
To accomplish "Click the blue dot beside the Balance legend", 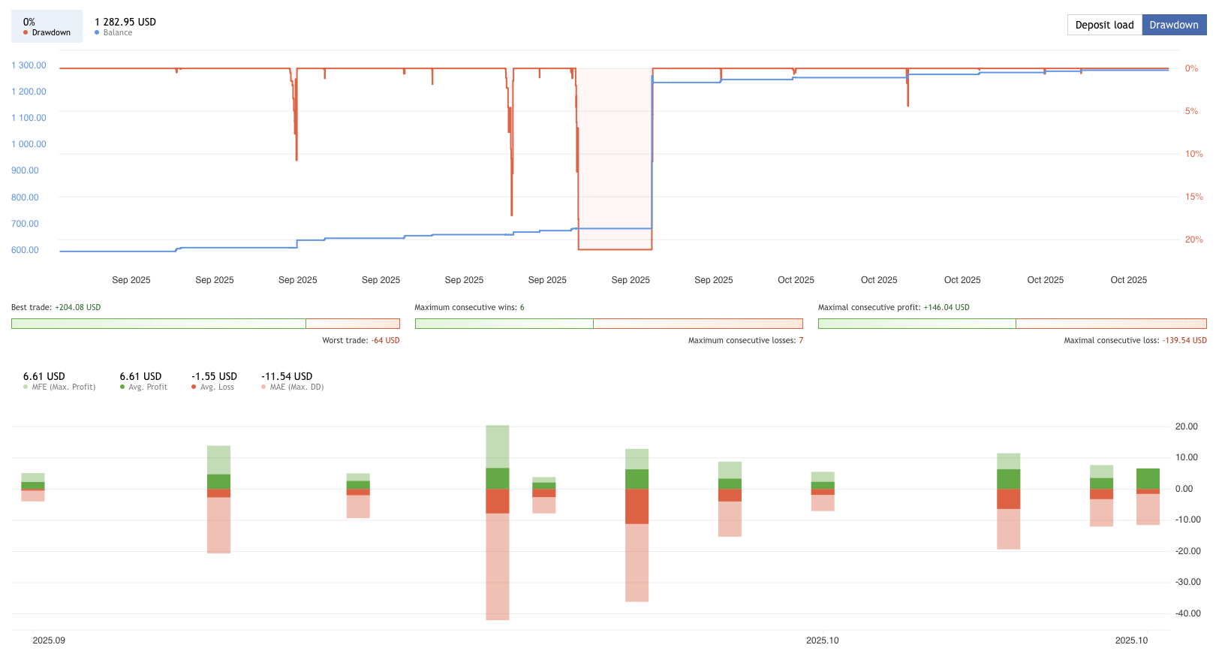I will pyautogui.click(x=97, y=33).
